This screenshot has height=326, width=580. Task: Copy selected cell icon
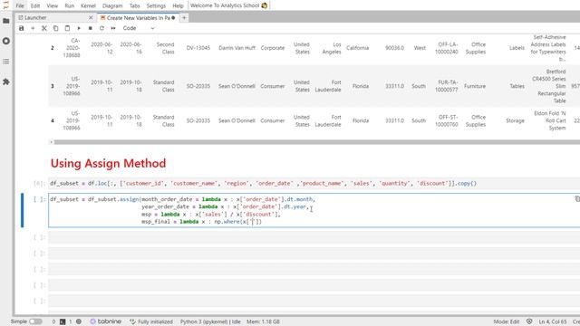pos(55,28)
